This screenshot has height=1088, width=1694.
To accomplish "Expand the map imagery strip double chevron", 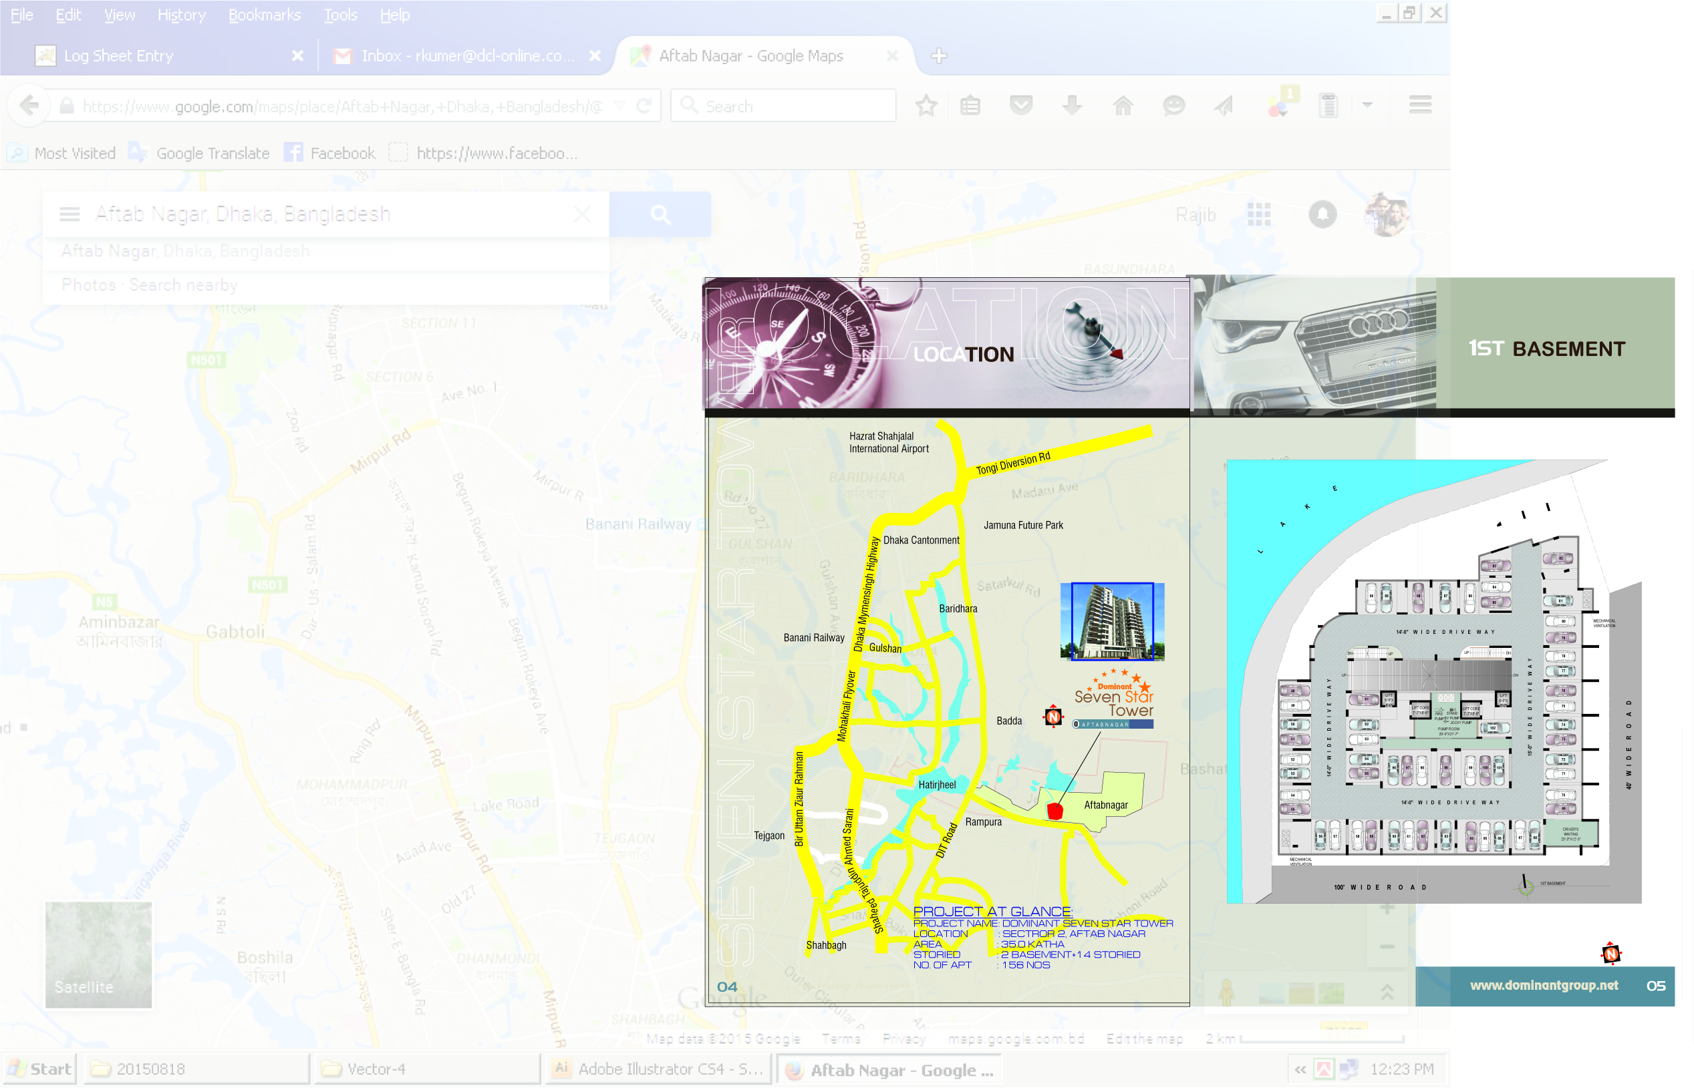I will (x=1386, y=991).
